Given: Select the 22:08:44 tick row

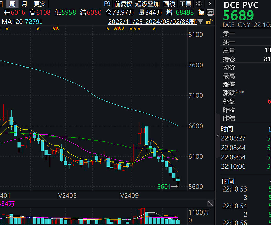Looking at the screenshot, I should pyautogui.click(x=246, y=148).
